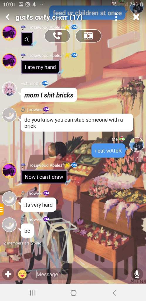Open ROWAN's avatar next to 'its very hard'

point(9,198)
